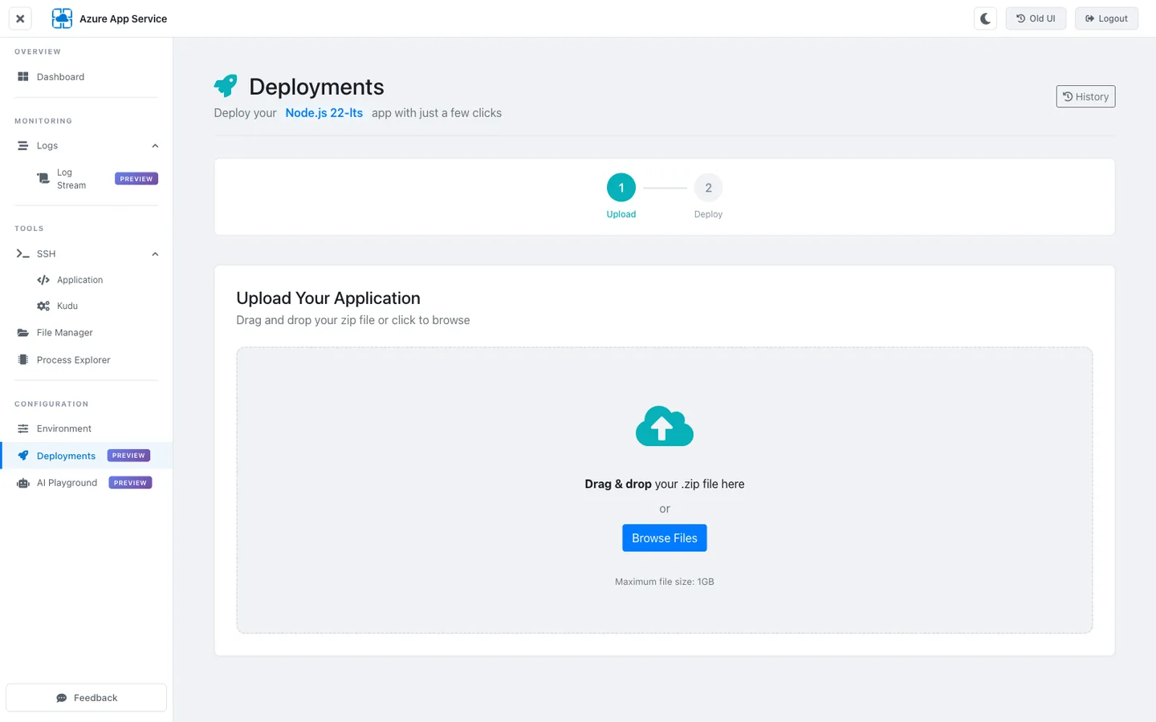Click the SSH terminal prompt icon

[x=23, y=254]
